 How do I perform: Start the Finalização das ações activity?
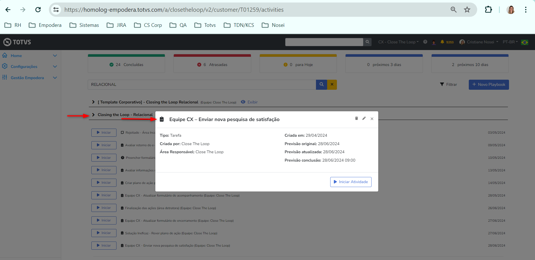pos(104,208)
